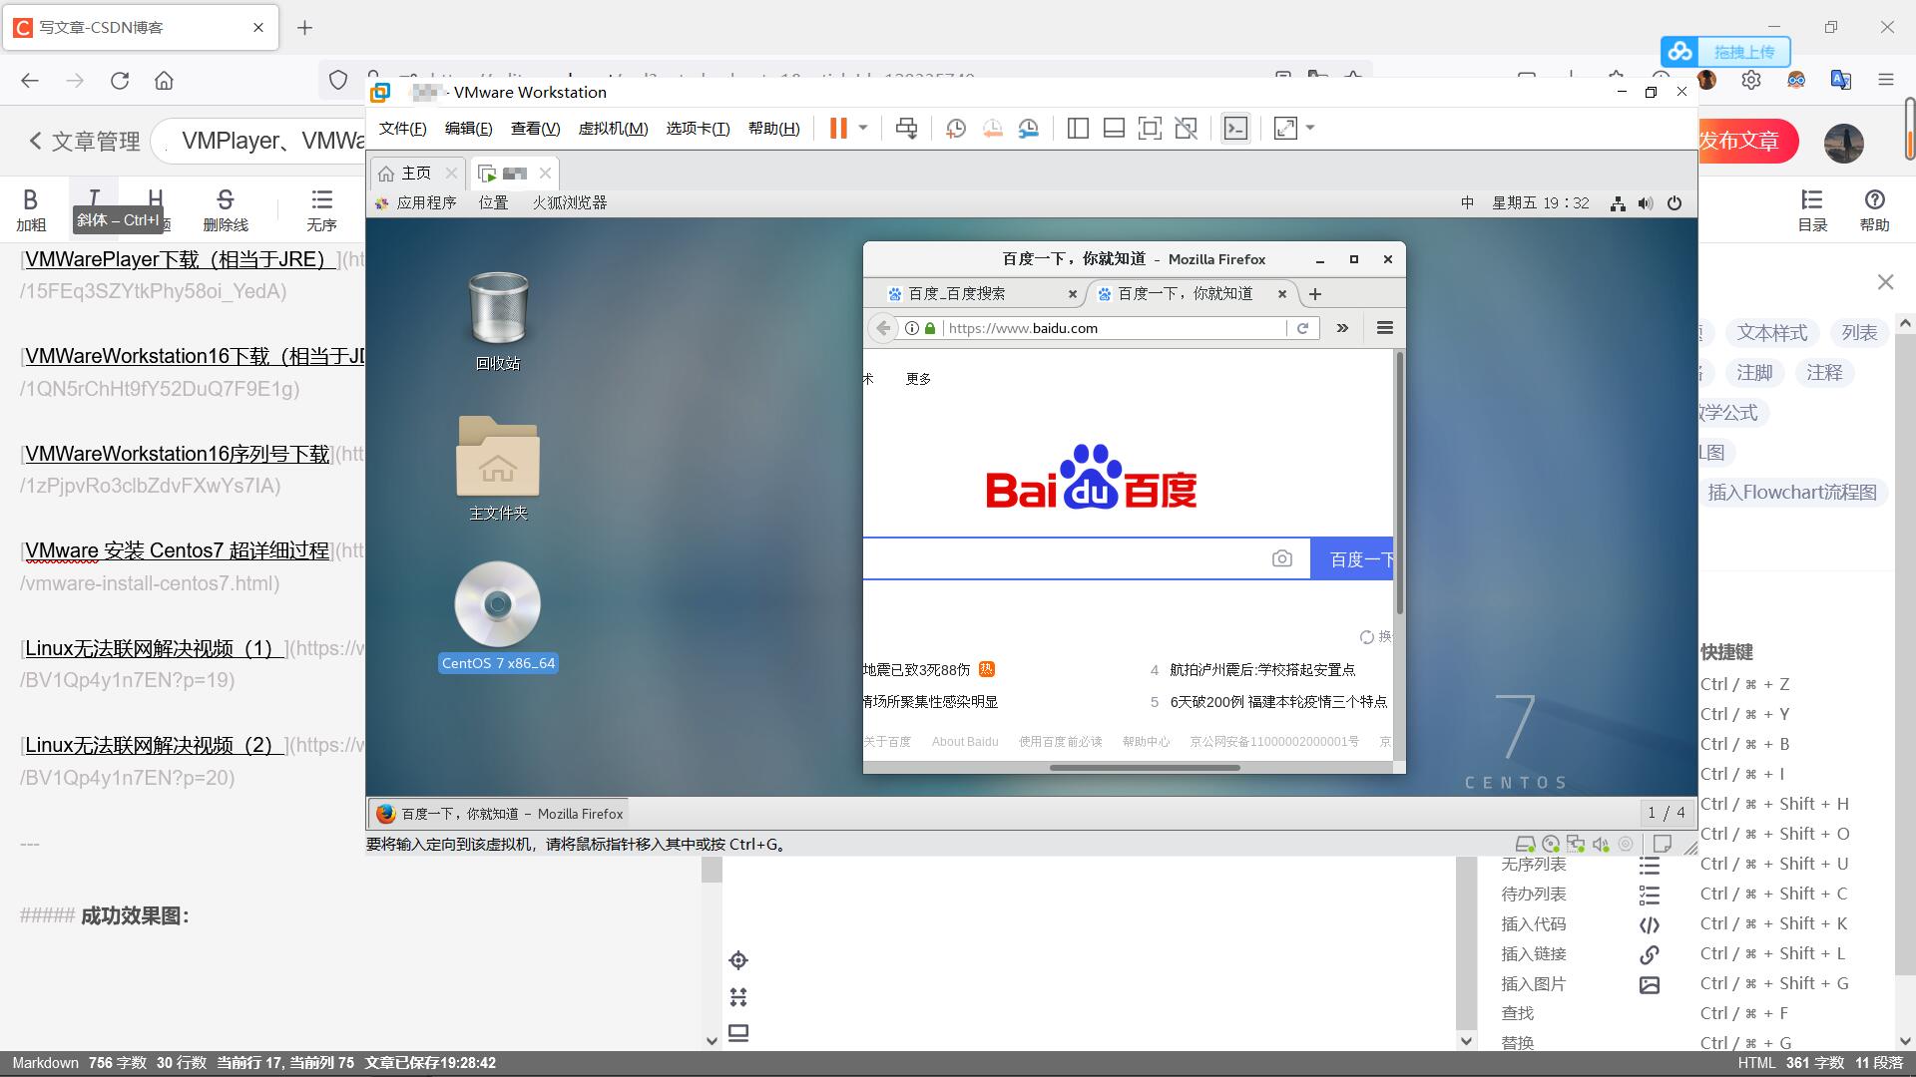Click the 1 / 4 workspace switcher

(x=1667, y=813)
